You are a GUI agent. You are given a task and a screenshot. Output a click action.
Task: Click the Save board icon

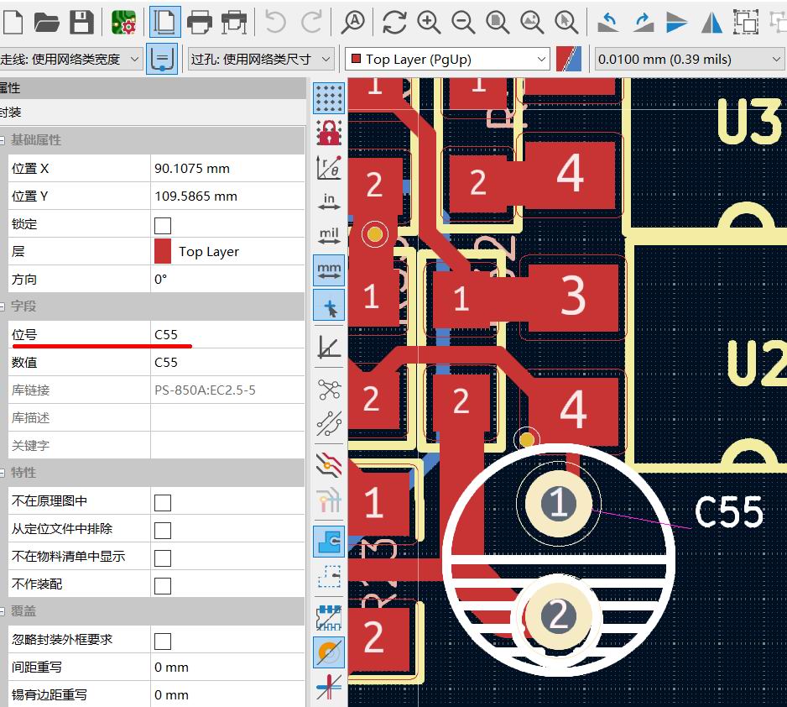pyautogui.click(x=81, y=22)
